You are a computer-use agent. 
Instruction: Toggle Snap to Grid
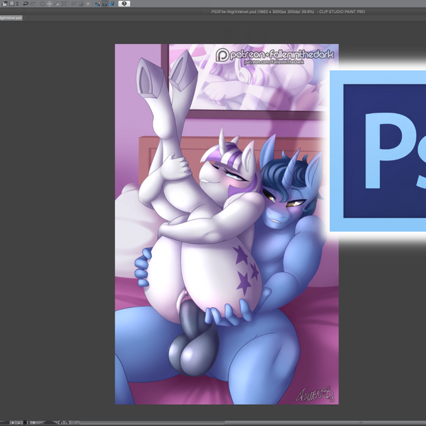tap(112, 3)
